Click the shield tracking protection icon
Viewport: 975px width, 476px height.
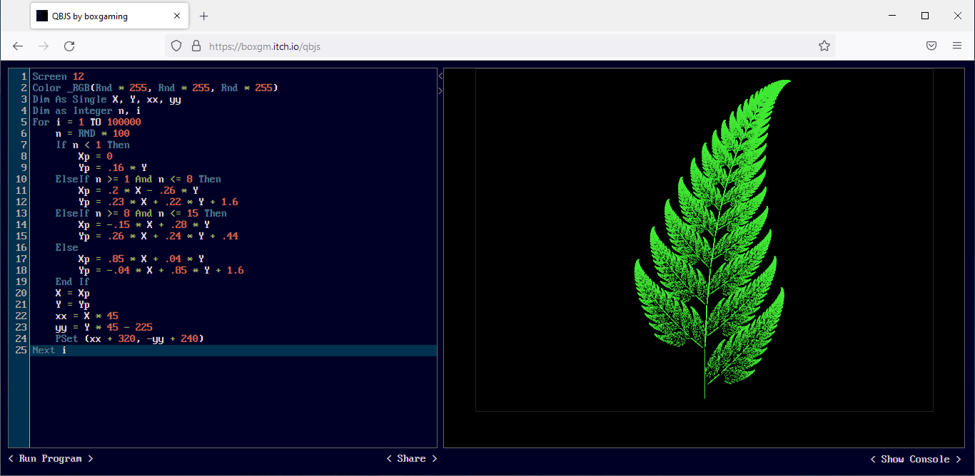click(176, 46)
